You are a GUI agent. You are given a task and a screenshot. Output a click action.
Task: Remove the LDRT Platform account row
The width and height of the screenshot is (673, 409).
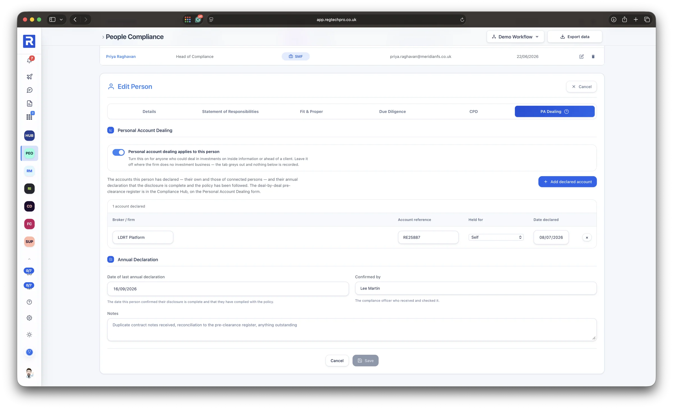click(x=587, y=237)
